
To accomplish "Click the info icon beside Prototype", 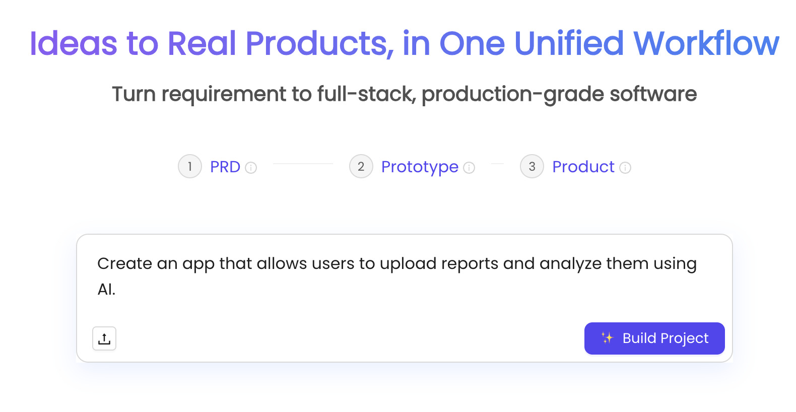I will click(469, 168).
